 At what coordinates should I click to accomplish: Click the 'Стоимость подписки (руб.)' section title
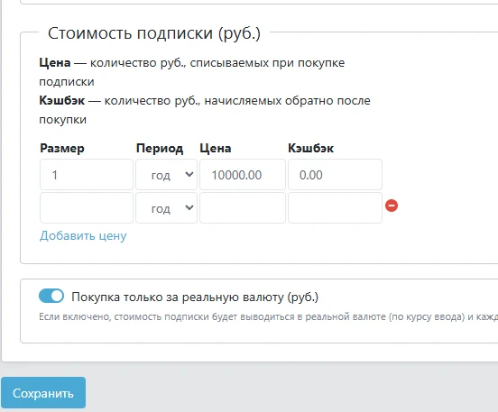click(154, 33)
